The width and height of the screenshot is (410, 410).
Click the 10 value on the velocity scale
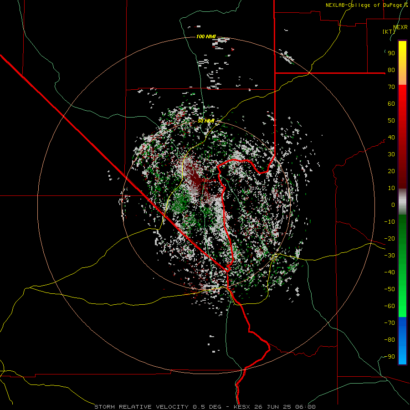(391, 188)
